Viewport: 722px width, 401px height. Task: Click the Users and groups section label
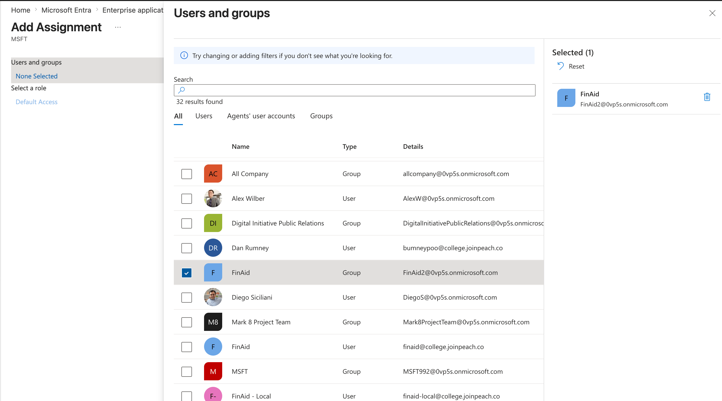click(x=36, y=62)
